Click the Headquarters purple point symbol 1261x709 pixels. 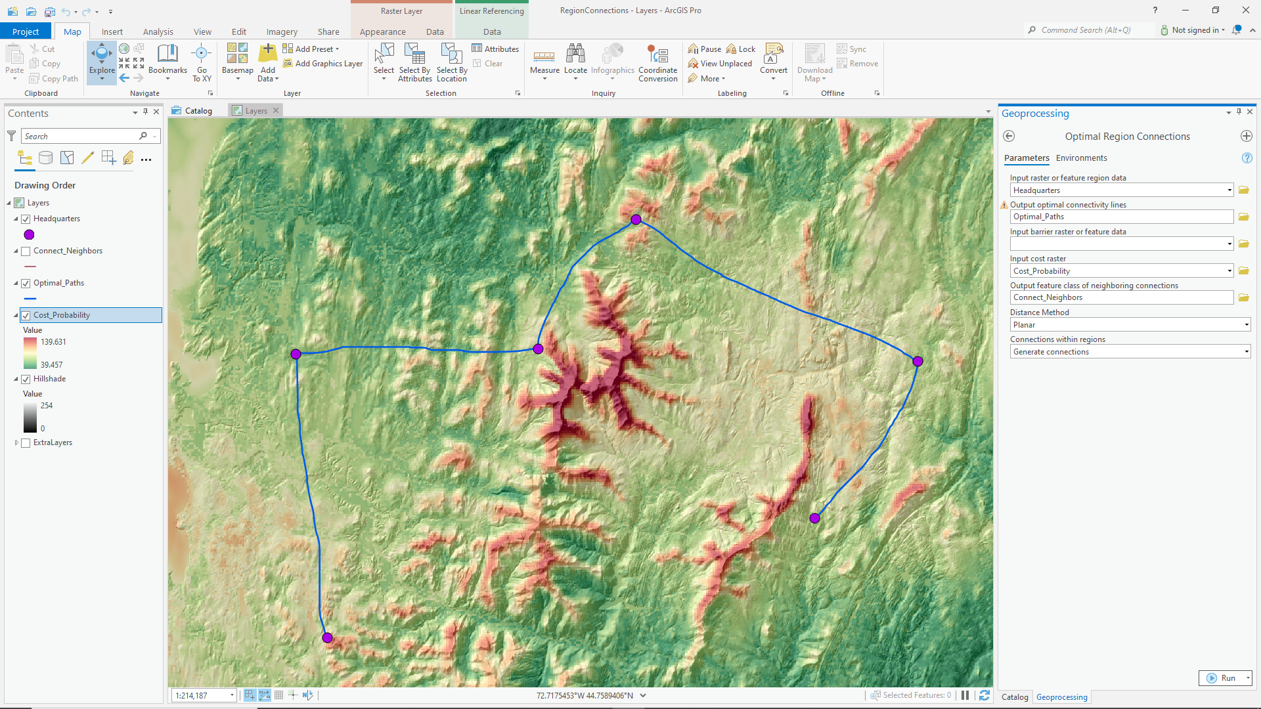click(29, 234)
